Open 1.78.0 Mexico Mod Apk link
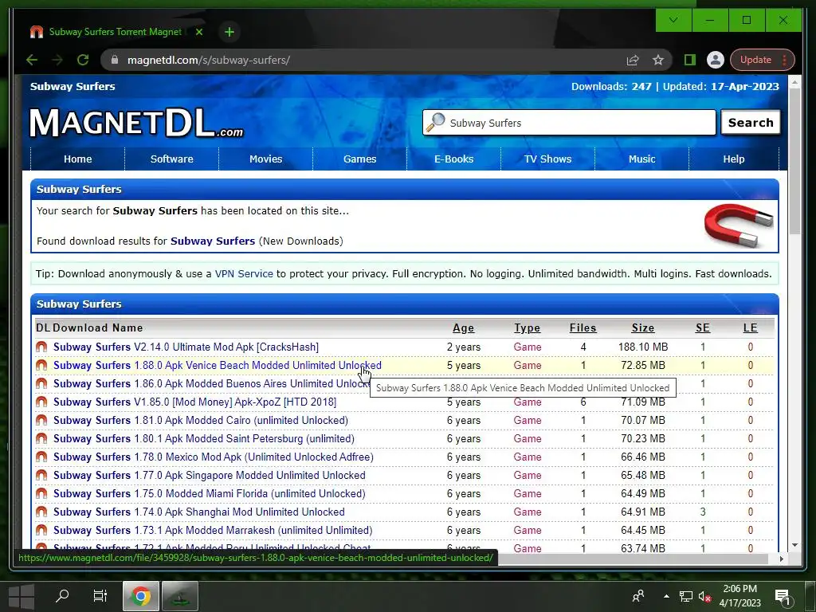The width and height of the screenshot is (816, 612). 214,457
